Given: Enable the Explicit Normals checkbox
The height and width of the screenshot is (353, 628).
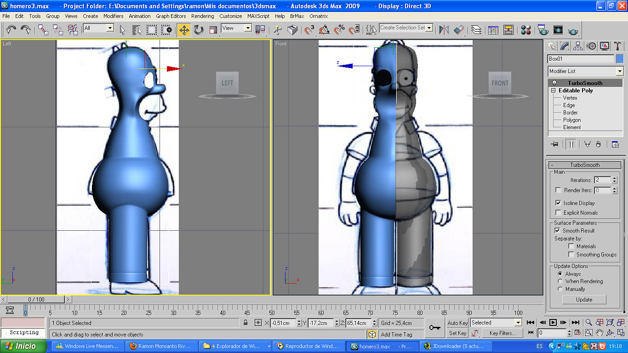Looking at the screenshot, I should tap(558, 212).
